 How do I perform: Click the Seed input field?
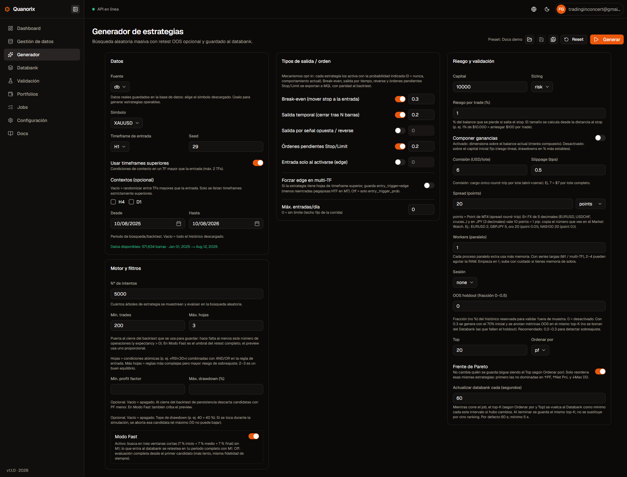[226, 147]
